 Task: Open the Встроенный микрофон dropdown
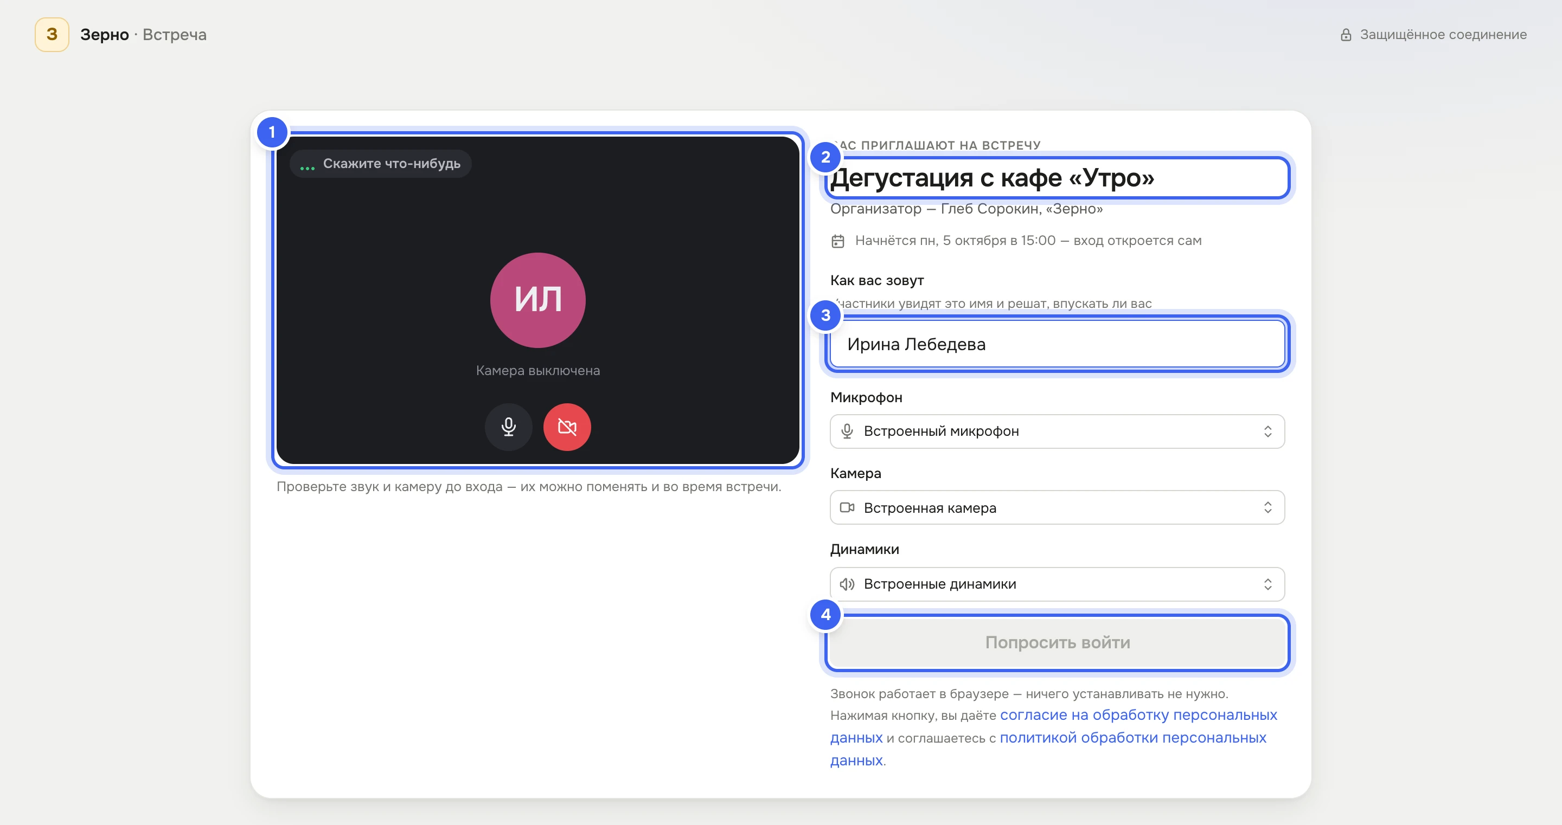pos(1057,431)
